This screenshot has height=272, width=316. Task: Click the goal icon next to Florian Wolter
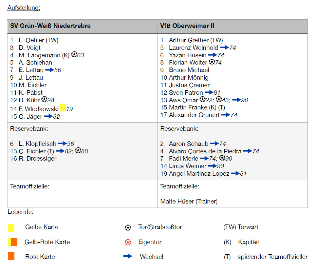point(212,62)
